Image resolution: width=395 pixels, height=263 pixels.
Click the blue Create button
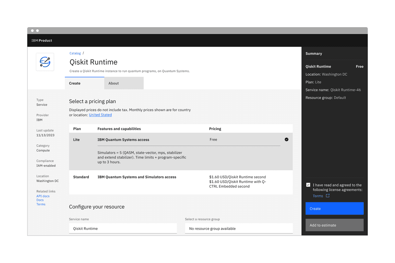[x=334, y=208]
